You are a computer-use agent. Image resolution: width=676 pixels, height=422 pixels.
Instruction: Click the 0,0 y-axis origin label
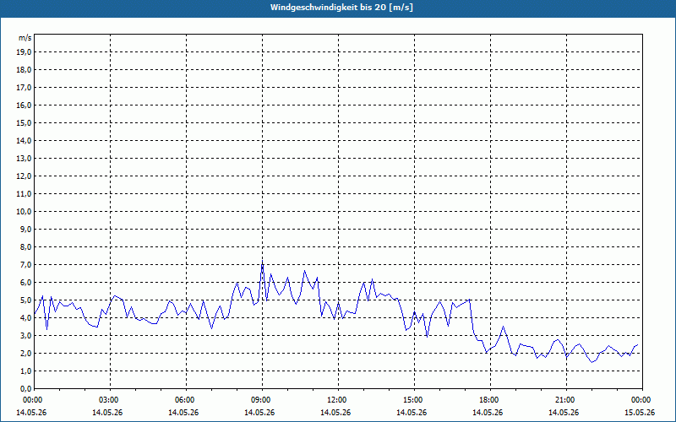25,389
